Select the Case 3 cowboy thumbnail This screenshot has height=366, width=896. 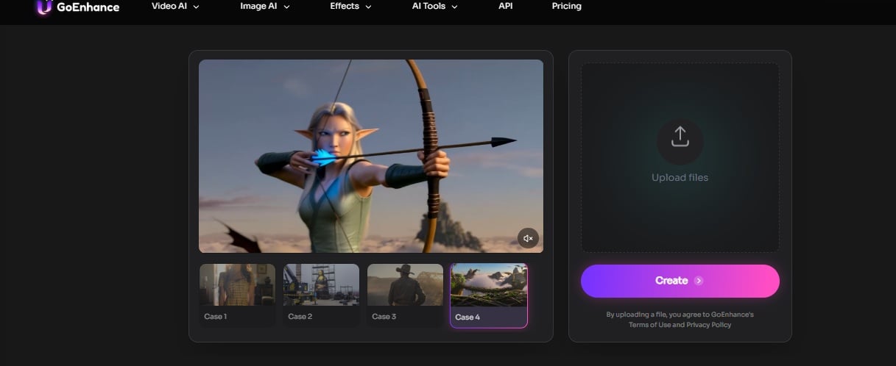(x=405, y=295)
